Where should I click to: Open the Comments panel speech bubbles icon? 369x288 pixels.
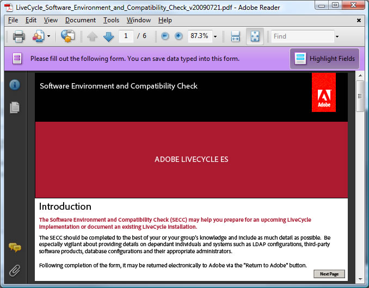coord(15,247)
